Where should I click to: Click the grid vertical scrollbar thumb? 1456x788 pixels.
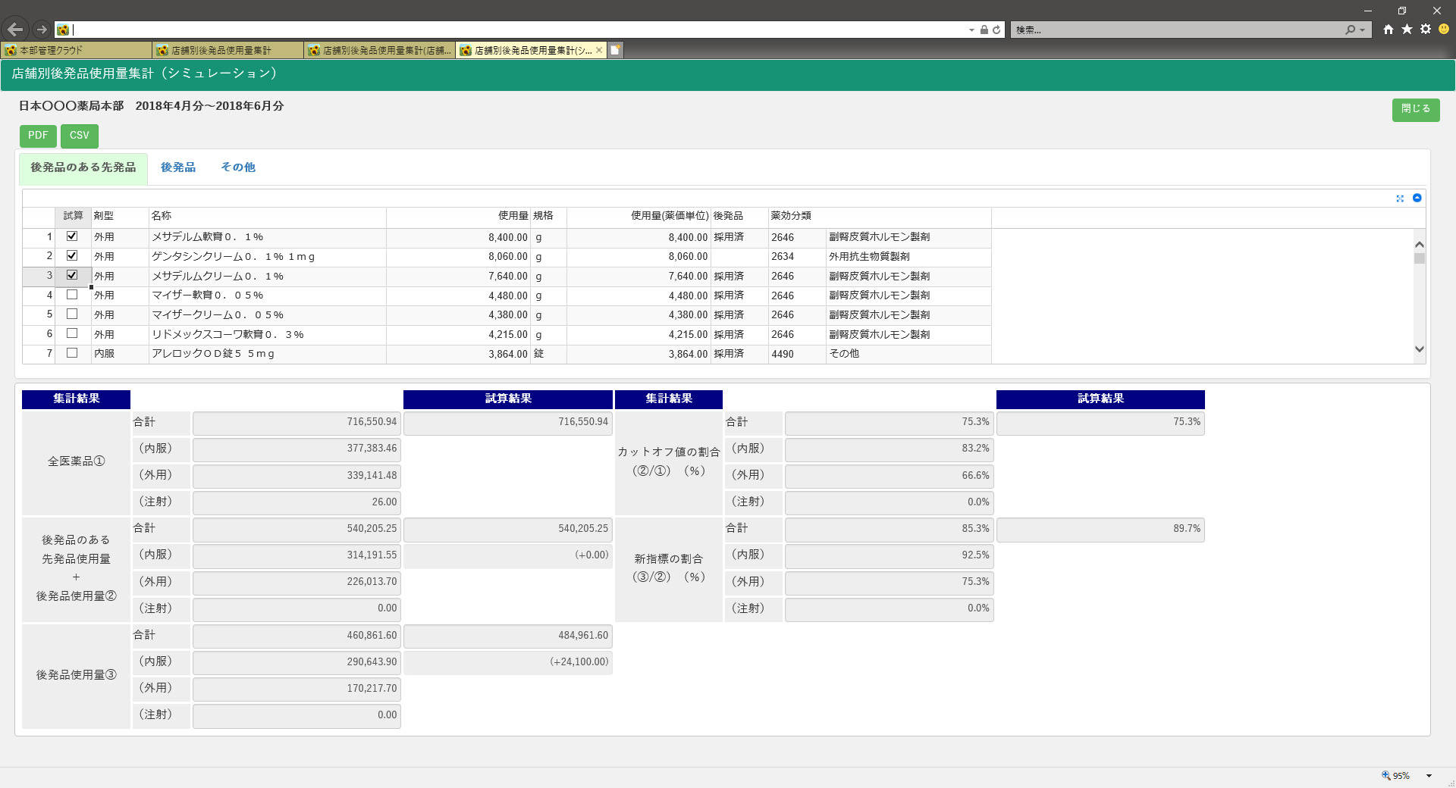click(x=1420, y=258)
